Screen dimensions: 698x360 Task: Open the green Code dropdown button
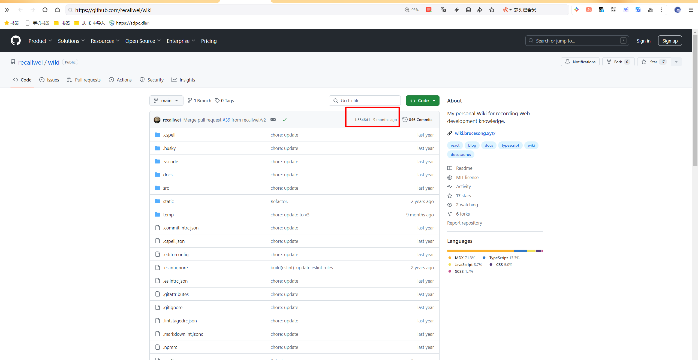(422, 101)
